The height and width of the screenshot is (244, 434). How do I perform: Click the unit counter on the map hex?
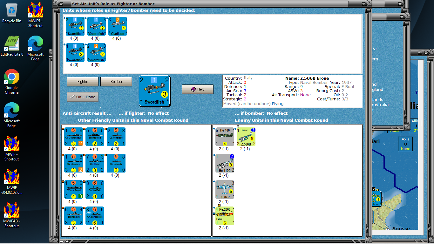(376, 199)
